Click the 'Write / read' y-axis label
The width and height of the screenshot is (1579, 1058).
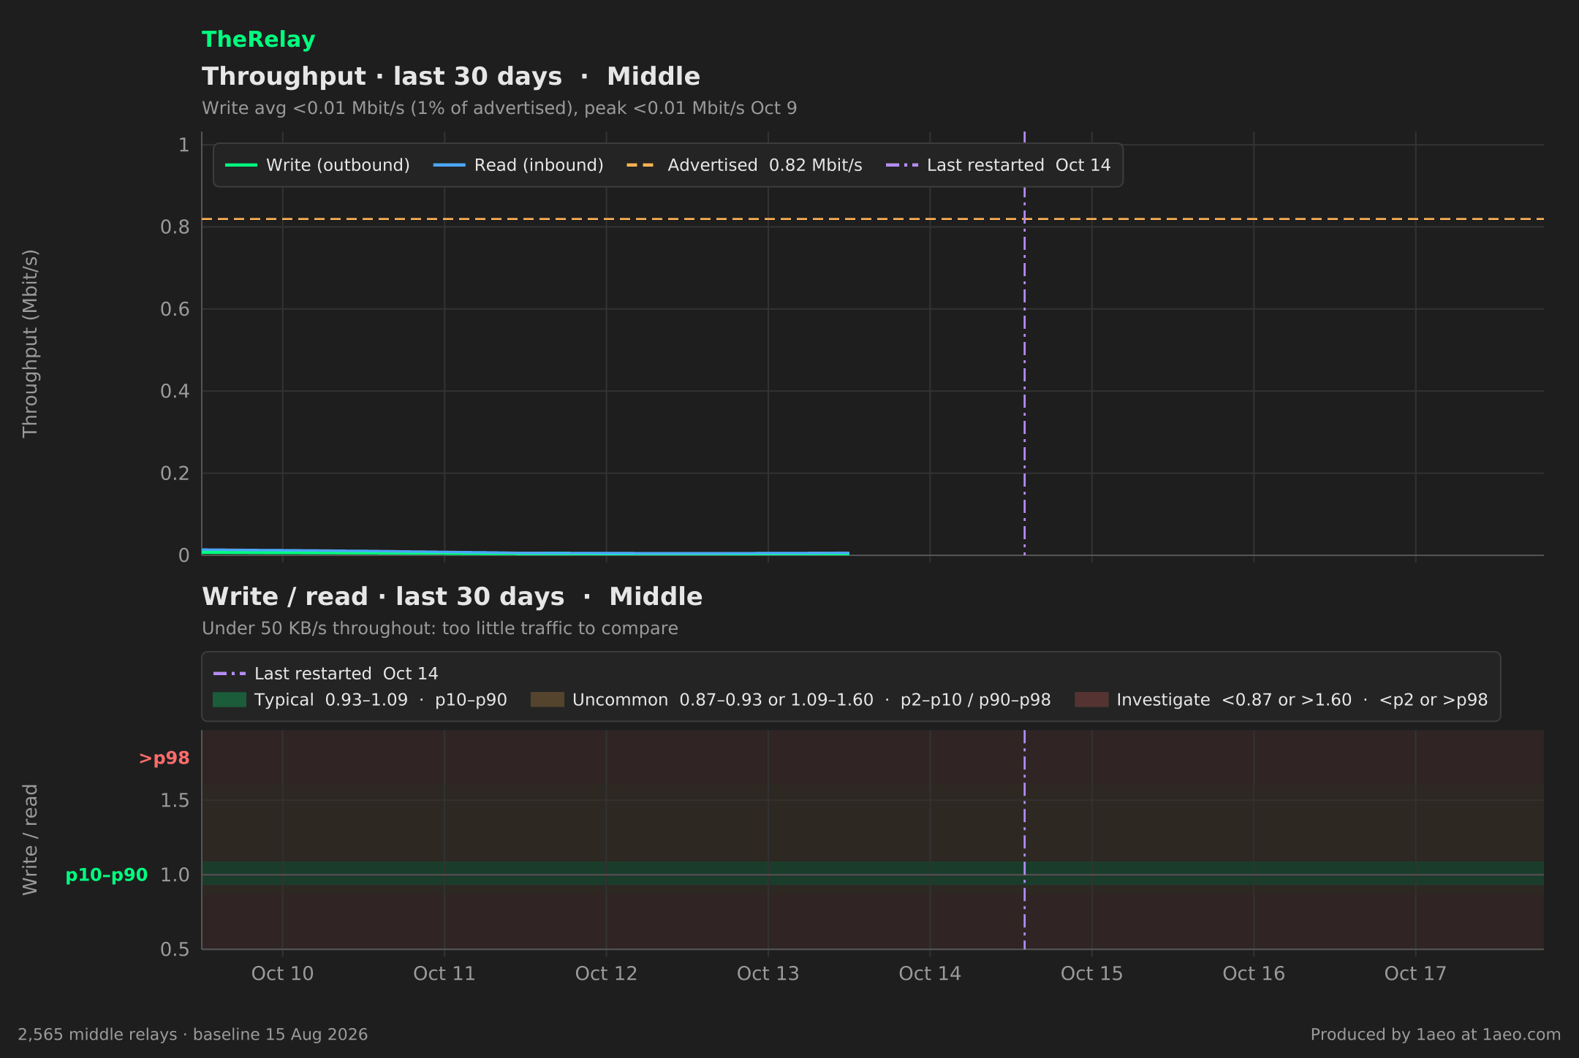pos(30,840)
